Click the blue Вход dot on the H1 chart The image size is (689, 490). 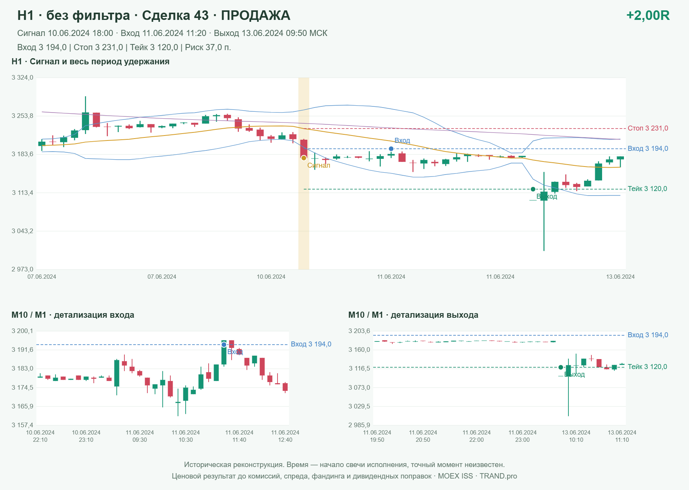[391, 149]
